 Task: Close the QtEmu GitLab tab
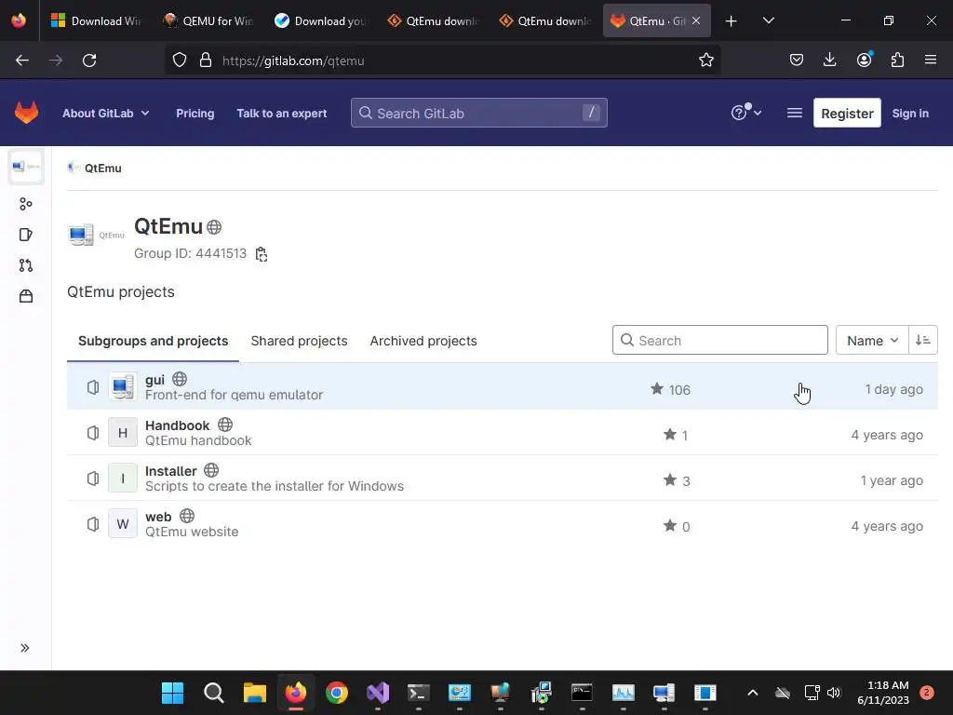(x=696, y=21)
